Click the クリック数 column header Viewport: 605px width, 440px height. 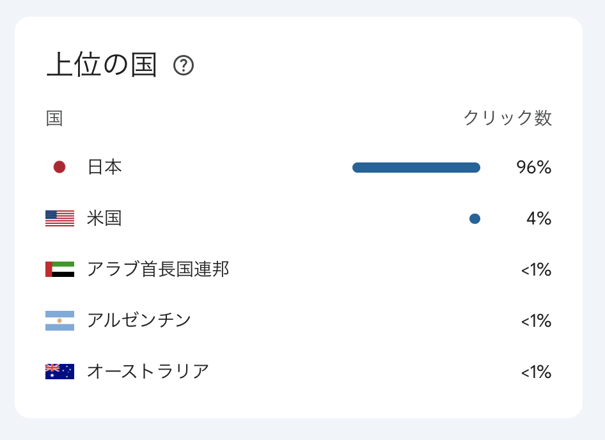(x=507, y=118)
